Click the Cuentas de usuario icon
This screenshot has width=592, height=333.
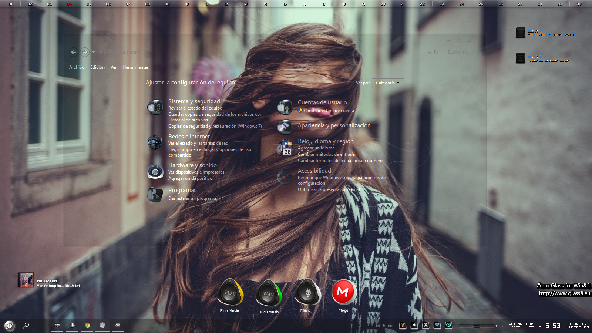(x=285, y=107)
